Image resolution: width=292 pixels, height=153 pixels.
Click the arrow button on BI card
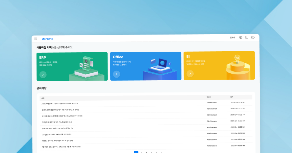pos(190,74)
